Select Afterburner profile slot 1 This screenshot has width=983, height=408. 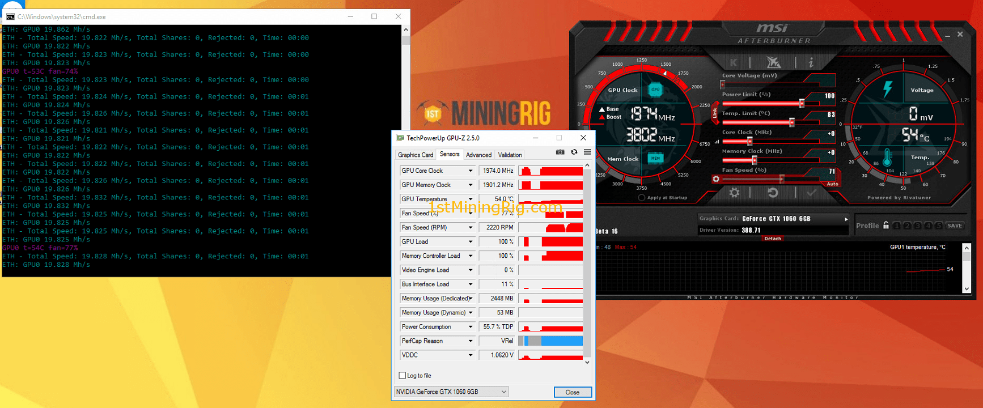click(897, 226)
